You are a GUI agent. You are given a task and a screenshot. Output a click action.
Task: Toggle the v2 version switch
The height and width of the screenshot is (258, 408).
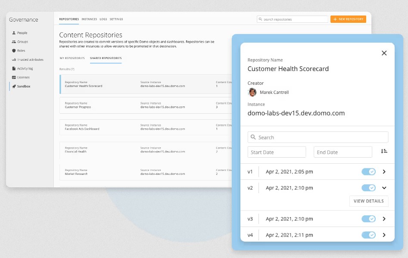coord(368,188)
